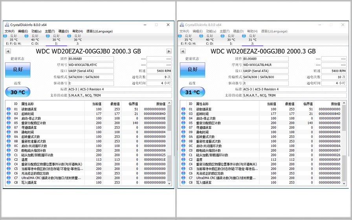Select 无法修正的扇区总数 row in right window
The image size is (352, 220).
coord(261,173)
